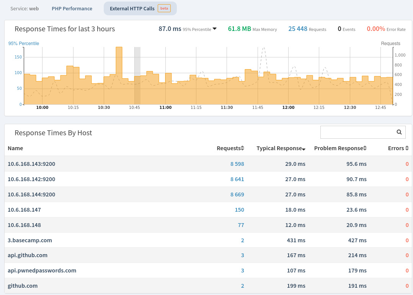Open host 3.basecamp.com
Screen dimensions: 413x295
click(30, 240)
